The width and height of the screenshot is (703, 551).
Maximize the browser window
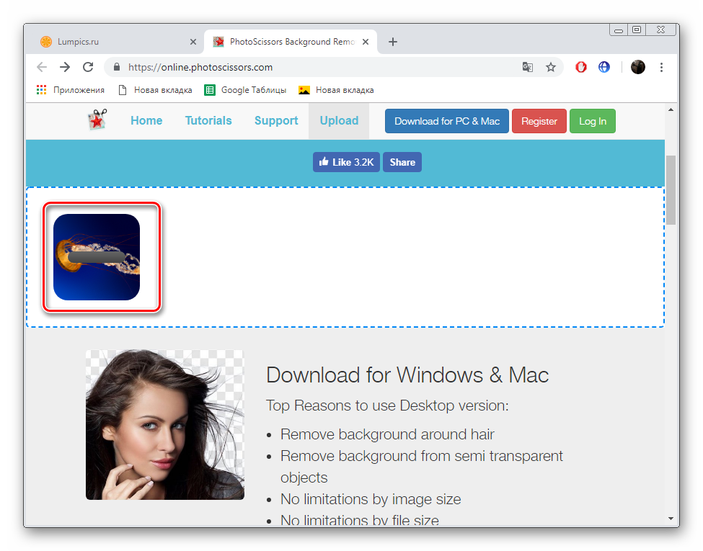click(x=637, y=30)
